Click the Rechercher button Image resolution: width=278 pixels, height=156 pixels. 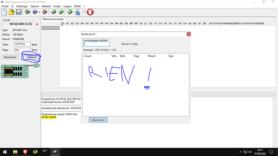10,57
